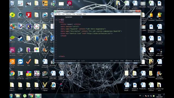Open TeamViewer desktop shortcut
Screen dimensions: 174x98
click(20, 63)
